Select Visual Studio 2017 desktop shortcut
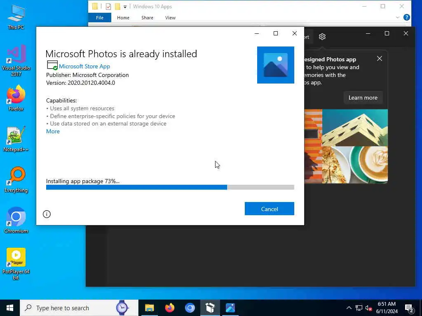 click(x=16, y=61)
